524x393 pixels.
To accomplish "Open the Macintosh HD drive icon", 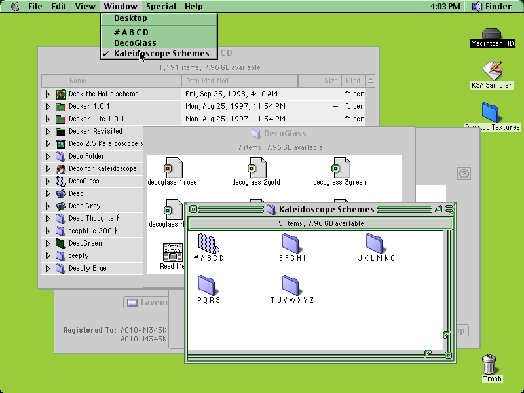I will point(492,33).
